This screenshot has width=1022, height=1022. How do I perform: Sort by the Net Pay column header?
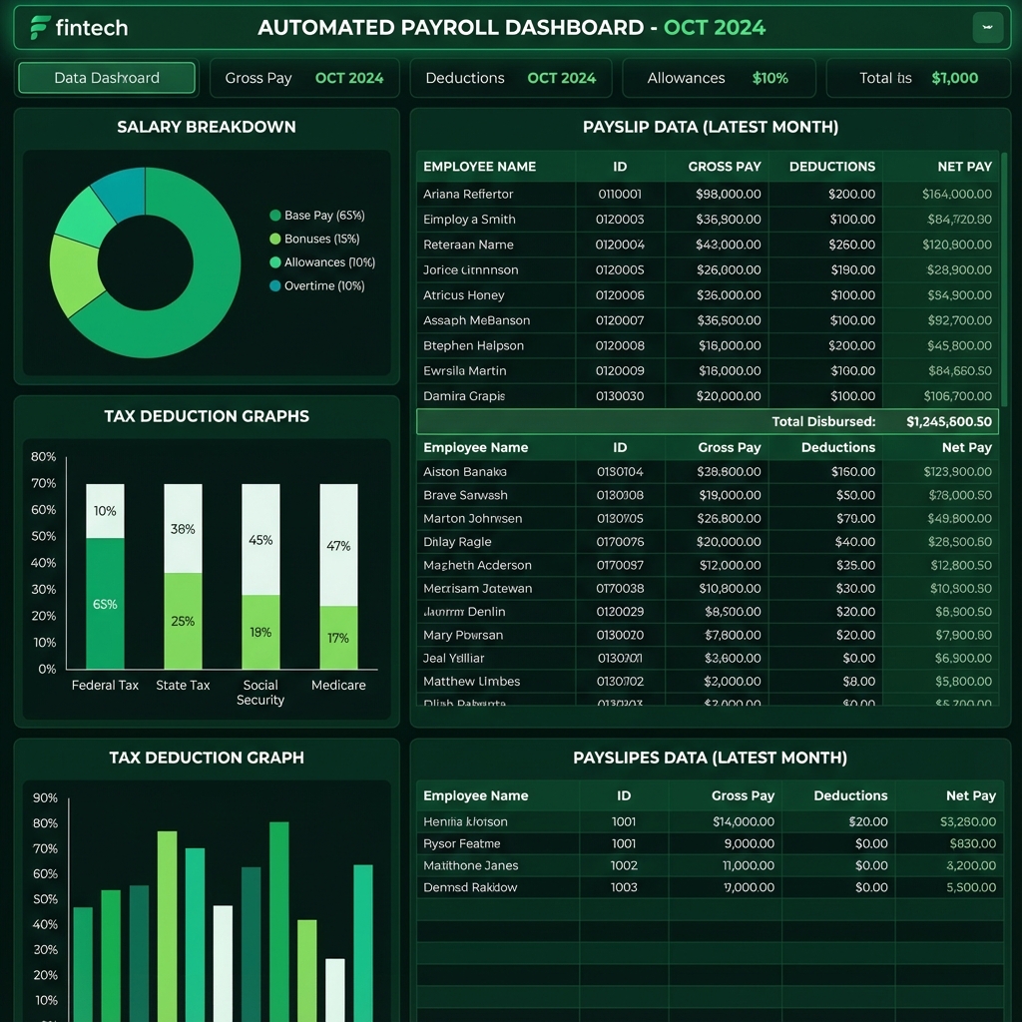click(964, 166)
